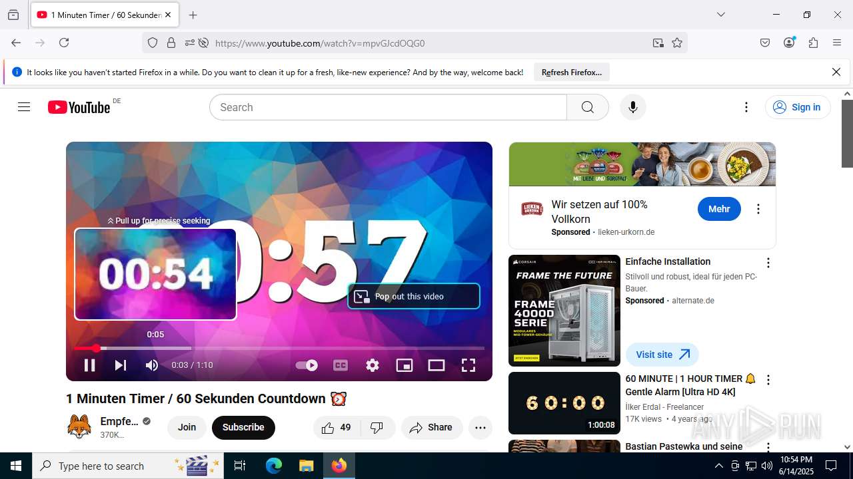
Task: List all tabs dropdown arrow
Action: (x=721, y=15)
